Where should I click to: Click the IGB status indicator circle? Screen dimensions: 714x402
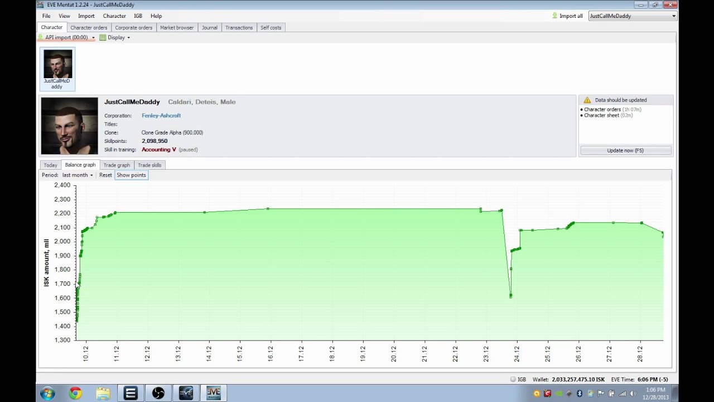coord(513,379)
